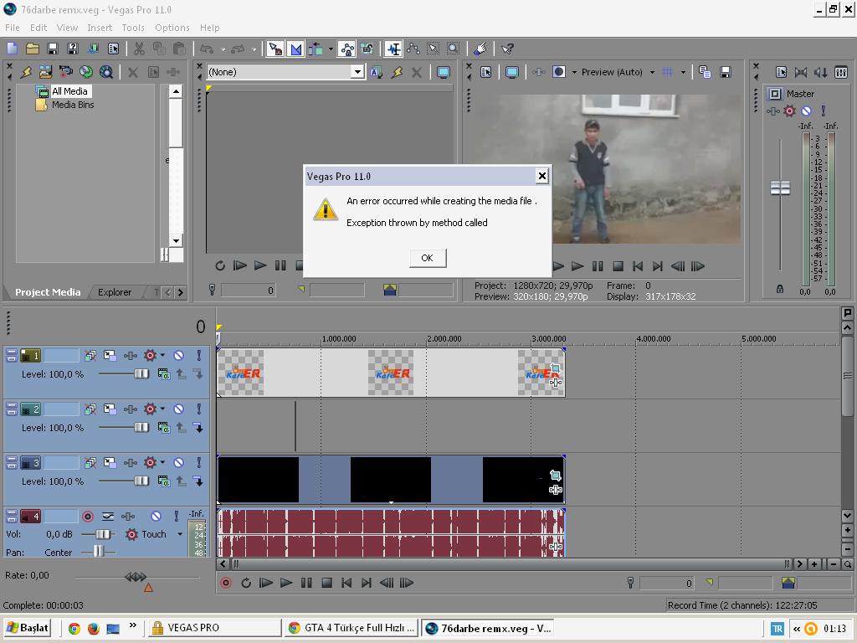857x643 pixels.
Task: Click track 2 Level slider handle
Action: coord(141,428)
